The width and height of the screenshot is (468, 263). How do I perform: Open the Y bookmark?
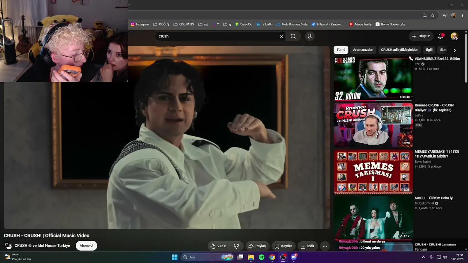point(216,24)
